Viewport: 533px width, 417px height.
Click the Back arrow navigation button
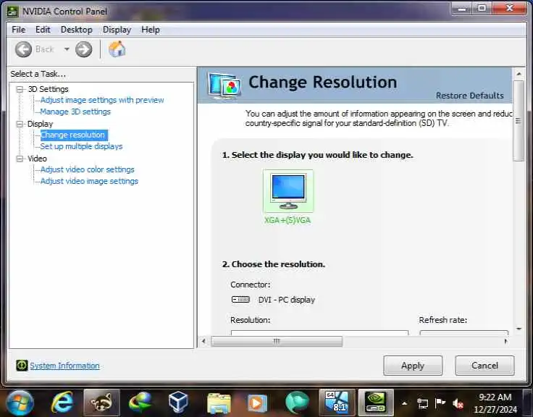(x=23, y=49)
